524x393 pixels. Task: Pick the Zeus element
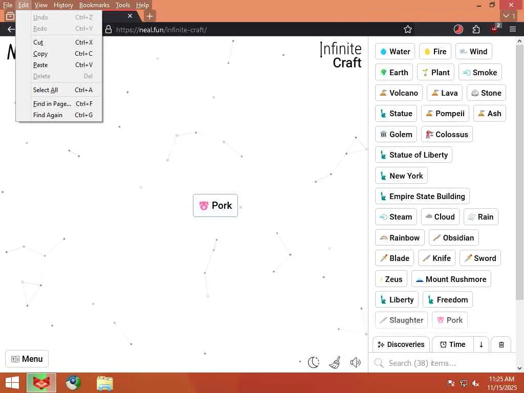(x=391, y=279)
